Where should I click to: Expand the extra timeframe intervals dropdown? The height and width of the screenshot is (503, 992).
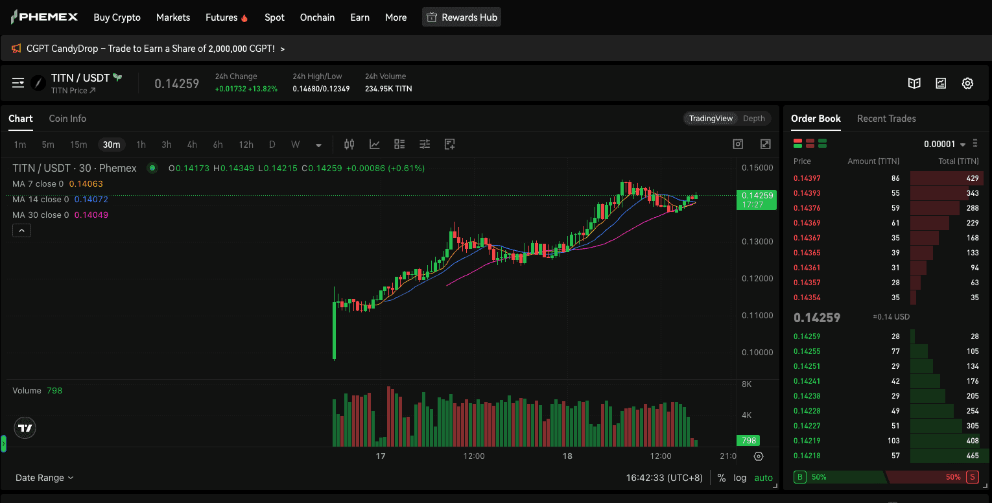[x=318, y=145]
